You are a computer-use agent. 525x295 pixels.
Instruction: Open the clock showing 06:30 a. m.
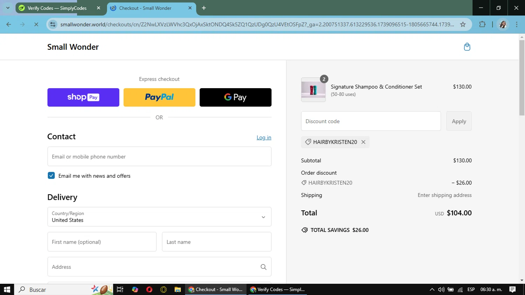click(x=491, y=289)
